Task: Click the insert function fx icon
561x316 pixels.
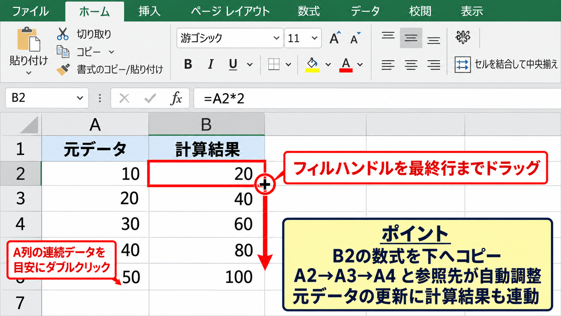Action: pos(176,98)
